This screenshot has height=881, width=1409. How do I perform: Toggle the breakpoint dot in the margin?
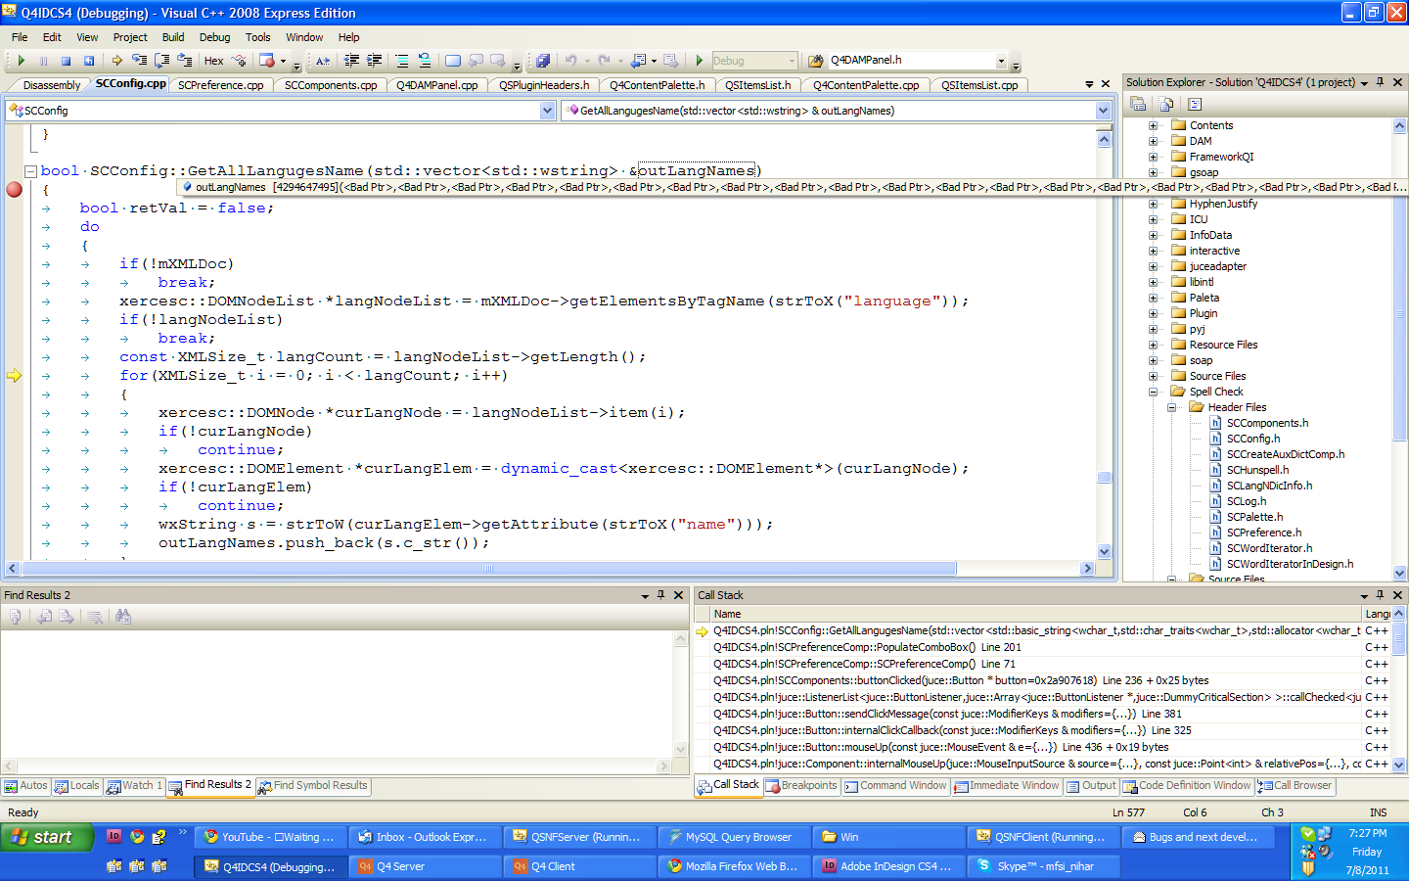click(x=14, y=192)
